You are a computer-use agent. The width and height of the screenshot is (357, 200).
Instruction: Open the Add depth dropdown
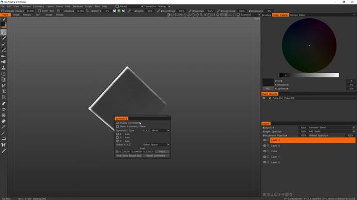tap(331, 131)
